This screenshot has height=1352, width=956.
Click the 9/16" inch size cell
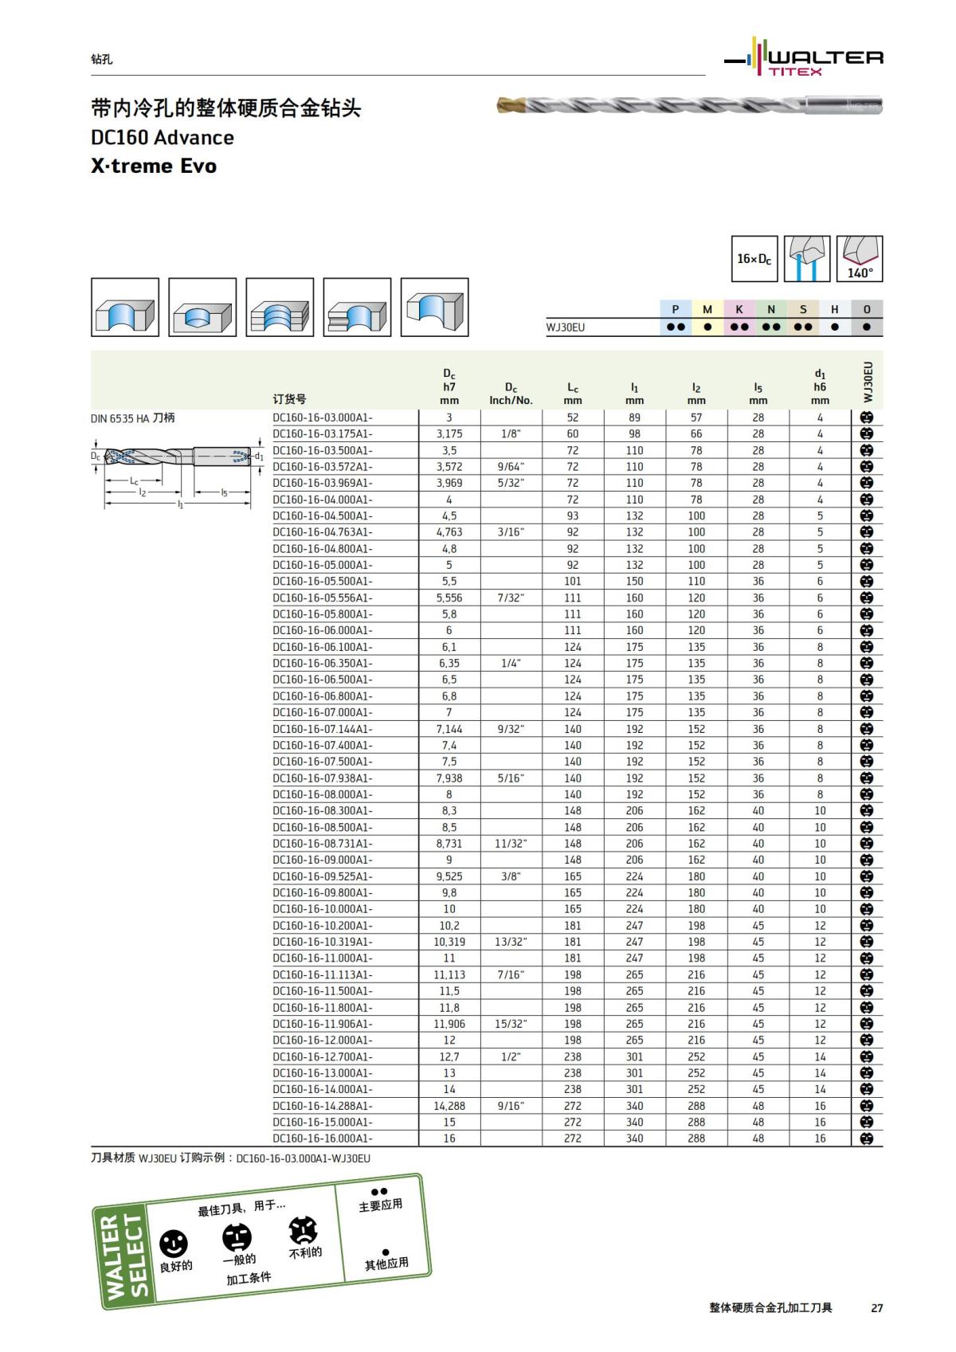coord(511,1106)
